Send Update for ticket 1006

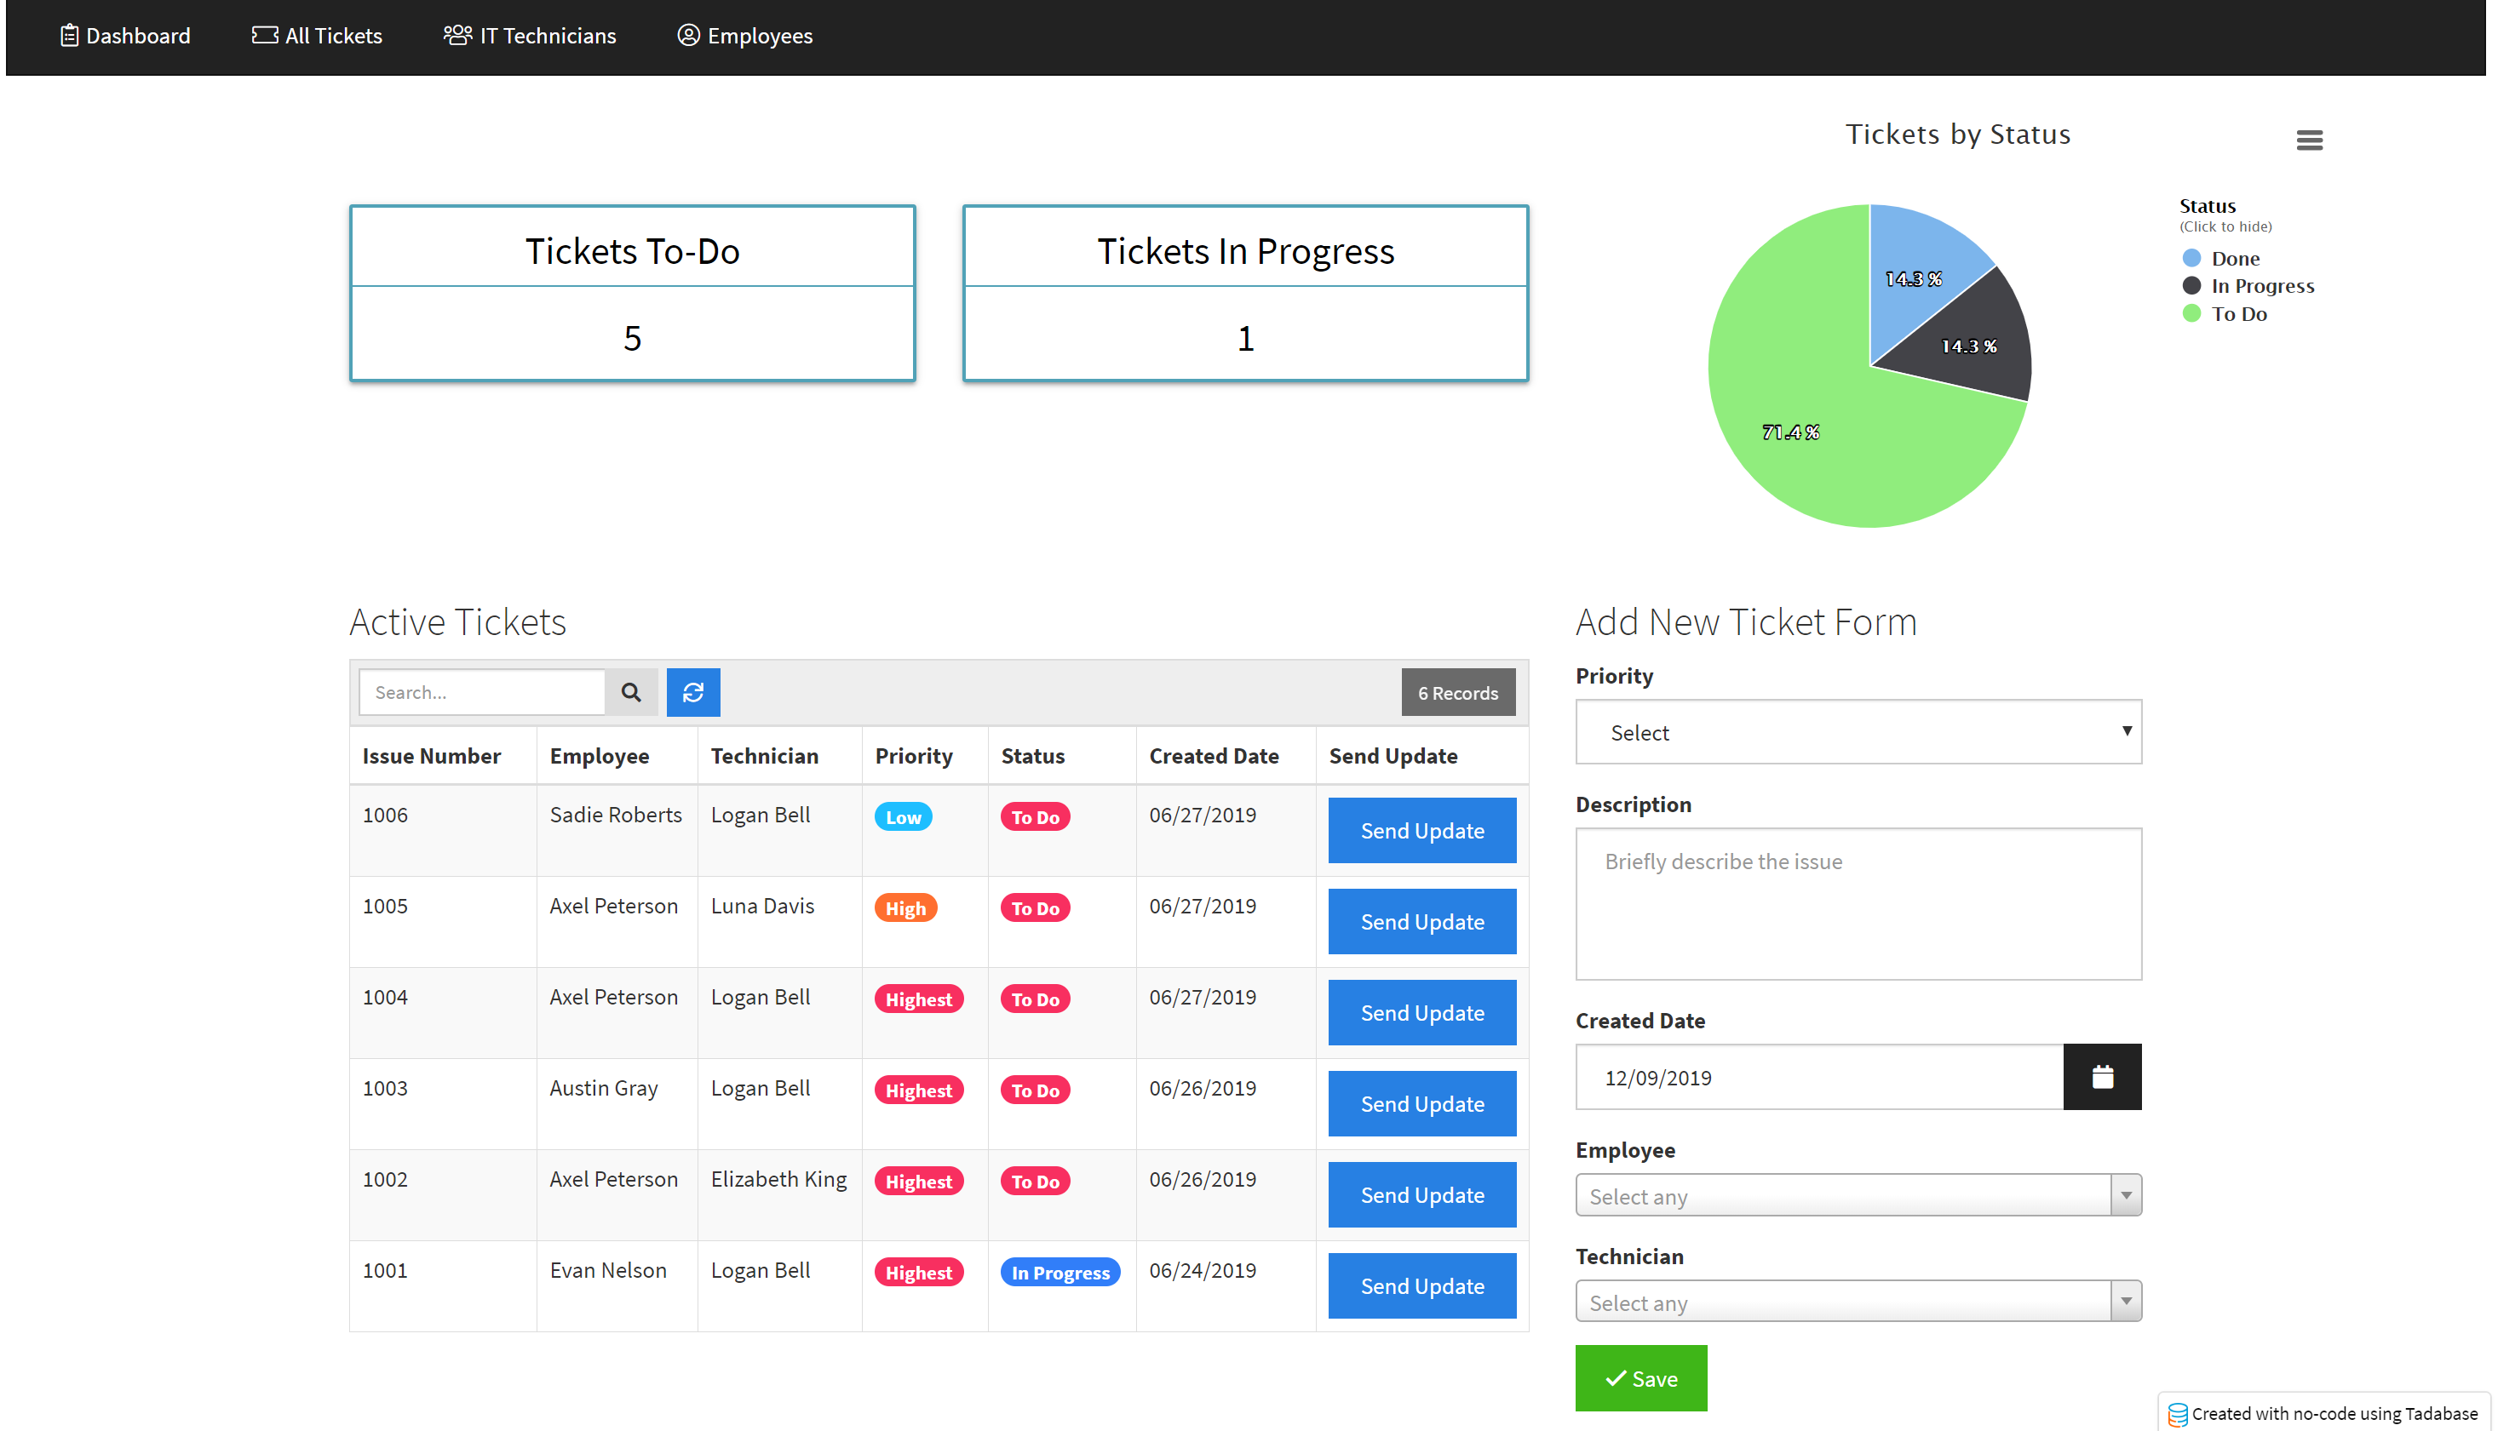[x=1421, y=829]
